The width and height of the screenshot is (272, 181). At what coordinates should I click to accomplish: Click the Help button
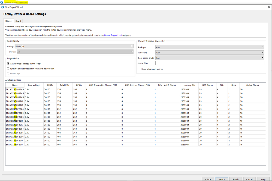(x=263, y=179)
